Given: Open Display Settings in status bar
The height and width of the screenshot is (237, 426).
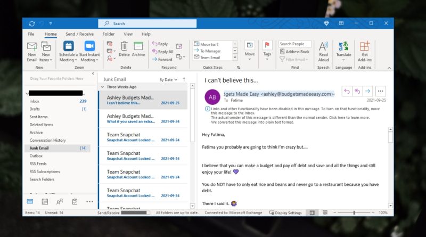Looking at the screenshot, I should [285, 213].
